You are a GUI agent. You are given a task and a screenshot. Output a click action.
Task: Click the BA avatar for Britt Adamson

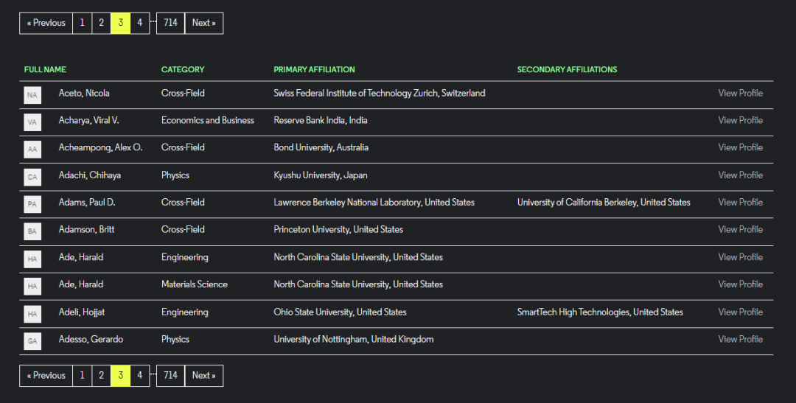pos(32,231)
